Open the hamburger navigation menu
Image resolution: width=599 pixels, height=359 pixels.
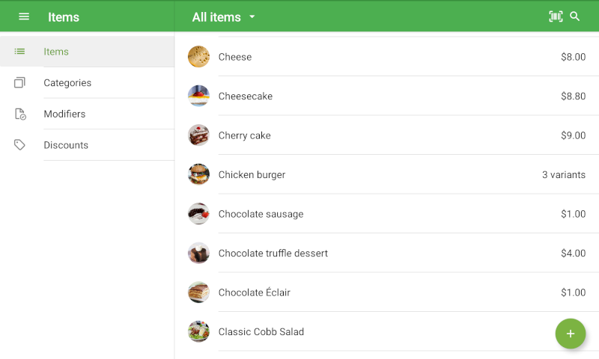(x=24, y=16)
